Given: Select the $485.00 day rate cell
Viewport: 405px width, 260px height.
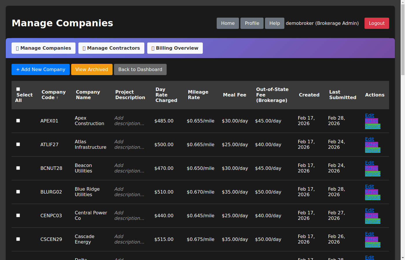Looking at the screenshot, I should [x=164, y=121].
